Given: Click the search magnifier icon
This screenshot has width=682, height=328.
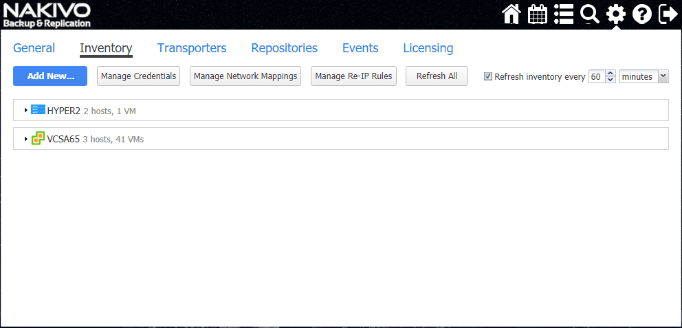Looking at the screenshot, I should (589, 14).
